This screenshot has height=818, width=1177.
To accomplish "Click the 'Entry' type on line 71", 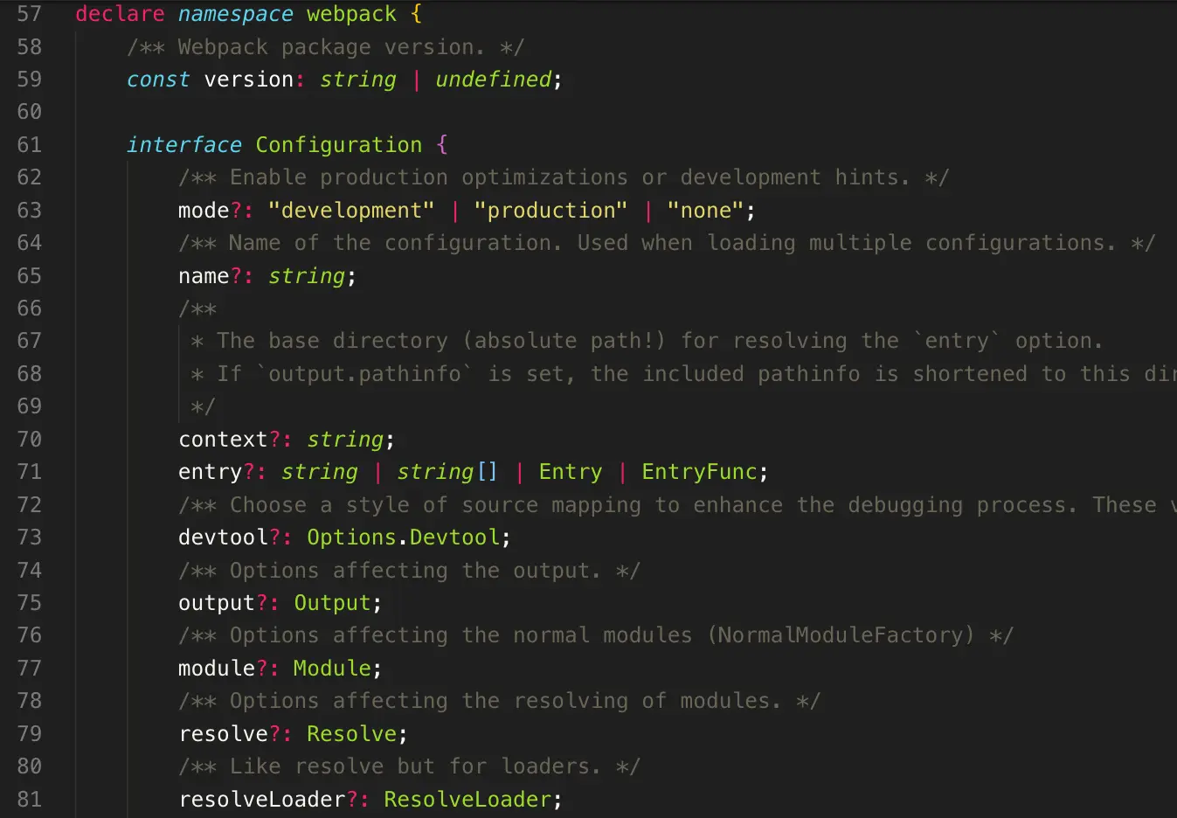I will 571,472.
